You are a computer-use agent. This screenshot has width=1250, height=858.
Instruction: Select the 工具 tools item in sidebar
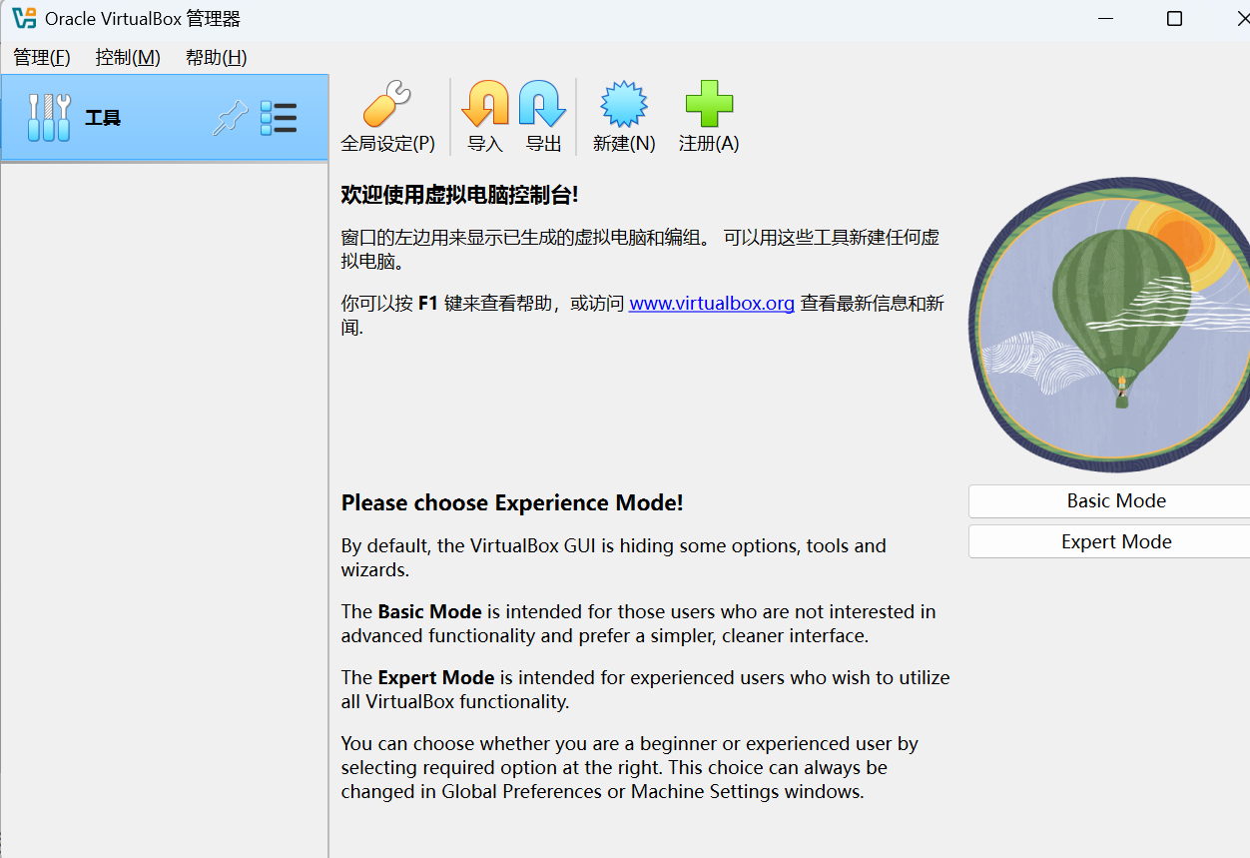click(165, 118)
